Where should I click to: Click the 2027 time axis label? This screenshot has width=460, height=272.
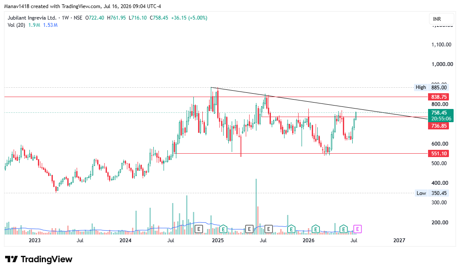pyautogui.click(x=399, y=241)
